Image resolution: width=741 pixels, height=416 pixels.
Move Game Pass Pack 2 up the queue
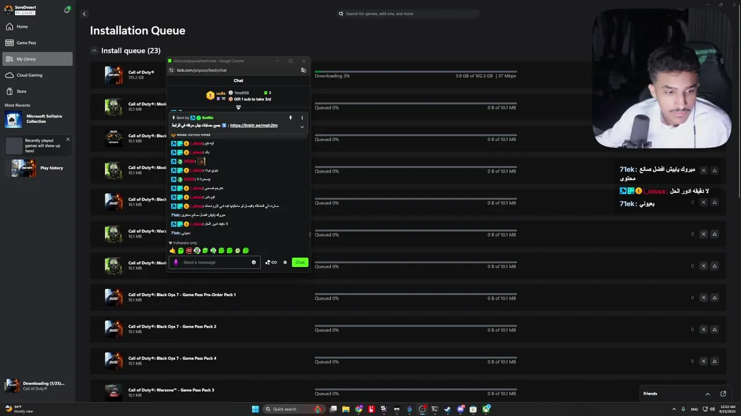[714, 329]
